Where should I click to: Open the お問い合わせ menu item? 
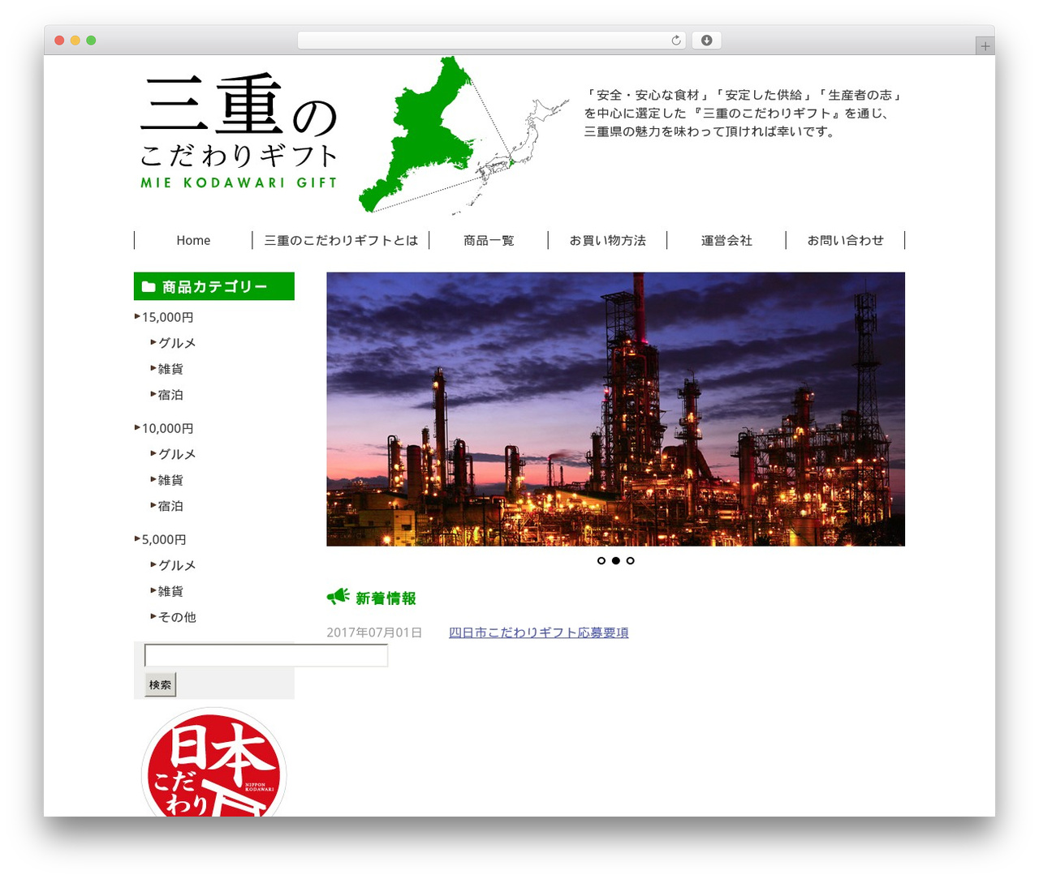pyautogui.click(x=845, y=240)
